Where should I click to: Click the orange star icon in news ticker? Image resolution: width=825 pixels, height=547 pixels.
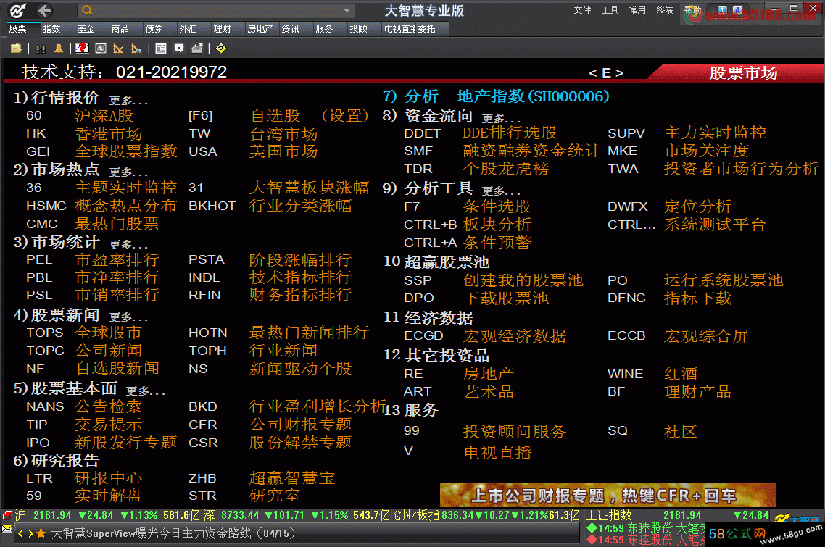pos(41,534)
